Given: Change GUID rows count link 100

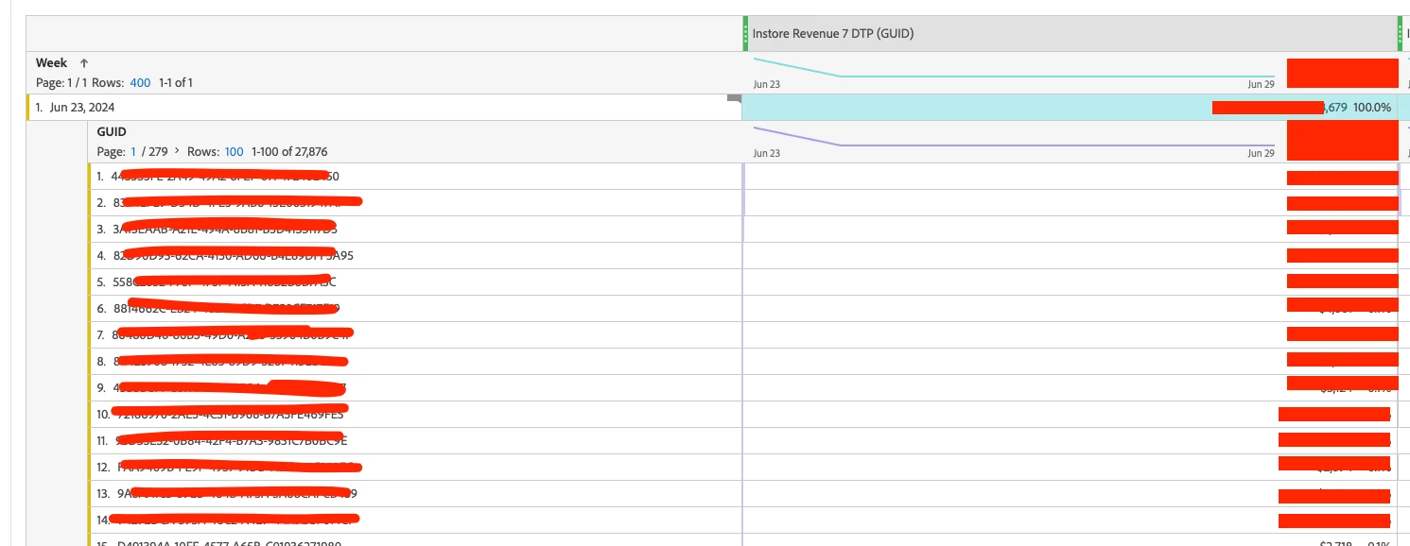Looking at the screenshot, I should point(234,152).
